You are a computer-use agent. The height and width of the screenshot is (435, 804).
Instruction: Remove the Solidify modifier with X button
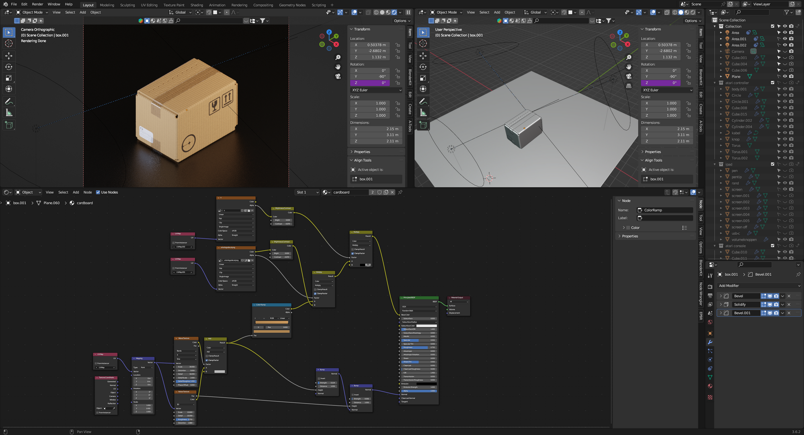789,305
